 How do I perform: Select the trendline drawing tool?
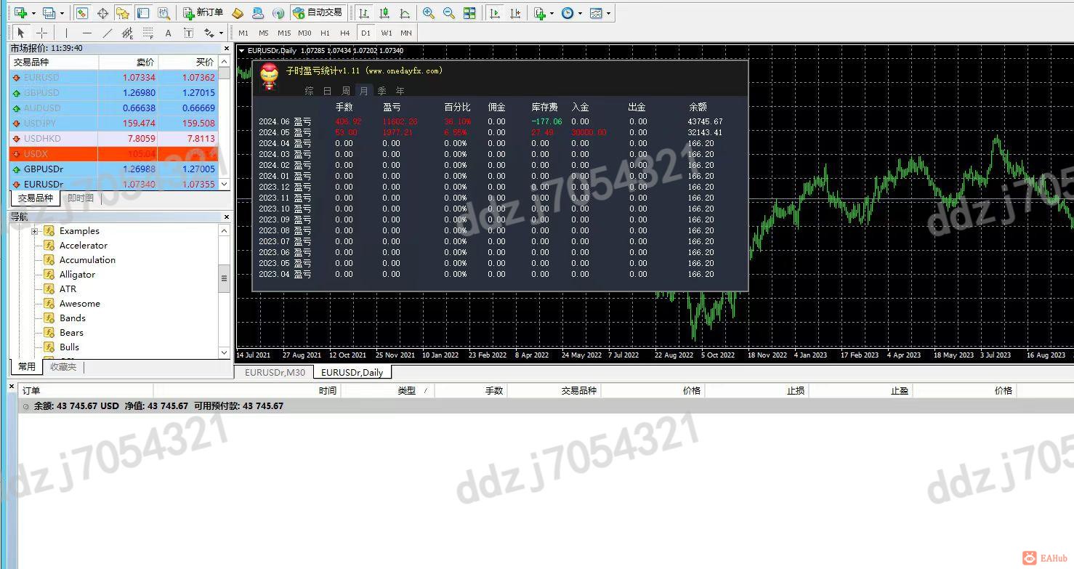pos(108,33)
